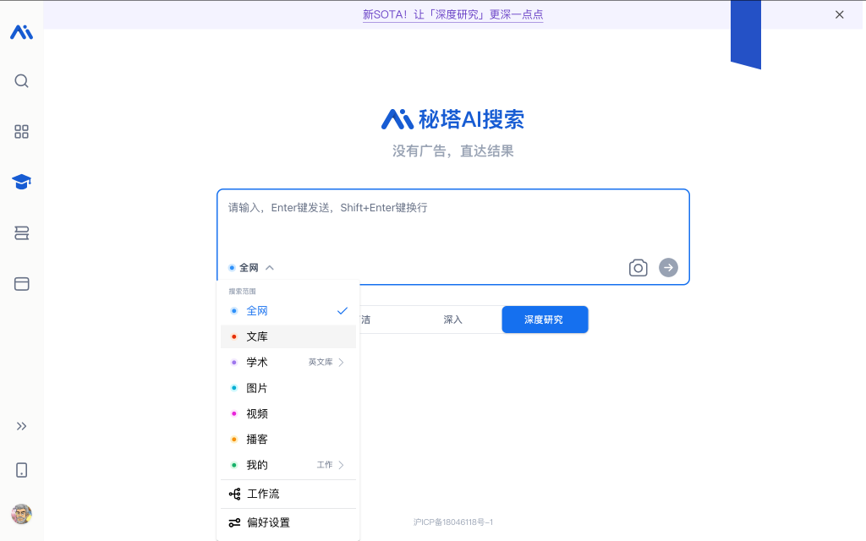
Task: Select the 深度研究 mode button
Action: (545, 320)
